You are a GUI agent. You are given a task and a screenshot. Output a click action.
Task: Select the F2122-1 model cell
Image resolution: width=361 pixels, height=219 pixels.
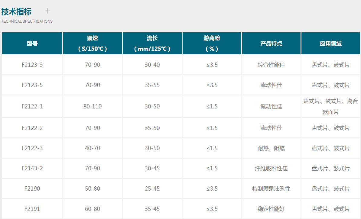pos(32,106)
